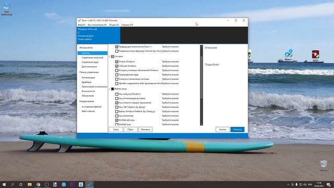Screen dimensions: 334x188
Task: Open the Windows Start menu
Action: [4, 184]
